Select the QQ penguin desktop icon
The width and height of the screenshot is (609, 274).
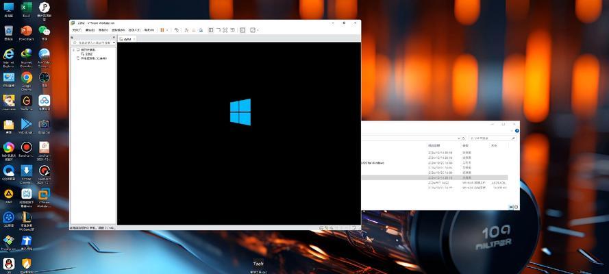pyautogui.click(x=8, y=266)
